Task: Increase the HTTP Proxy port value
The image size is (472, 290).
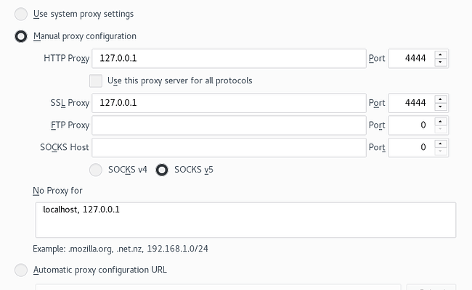Action: [x=440, y=54]
